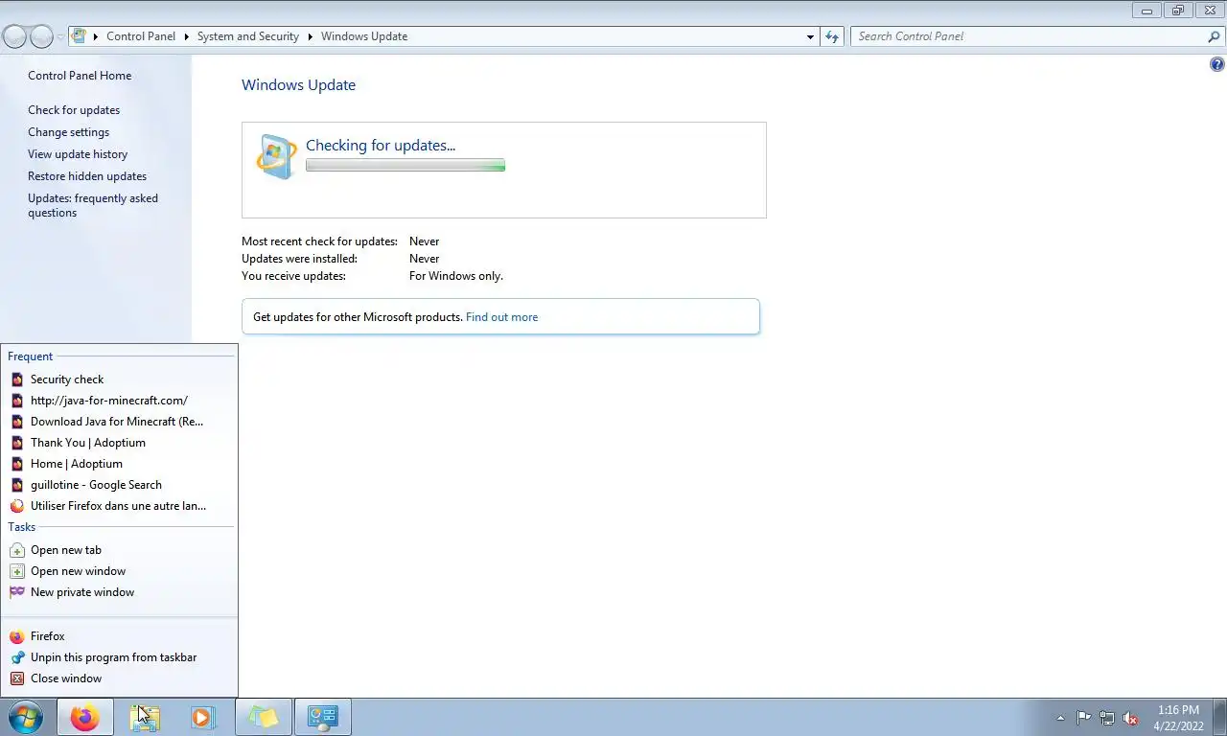Click the For Windows only. value

[x=456, y=276]
